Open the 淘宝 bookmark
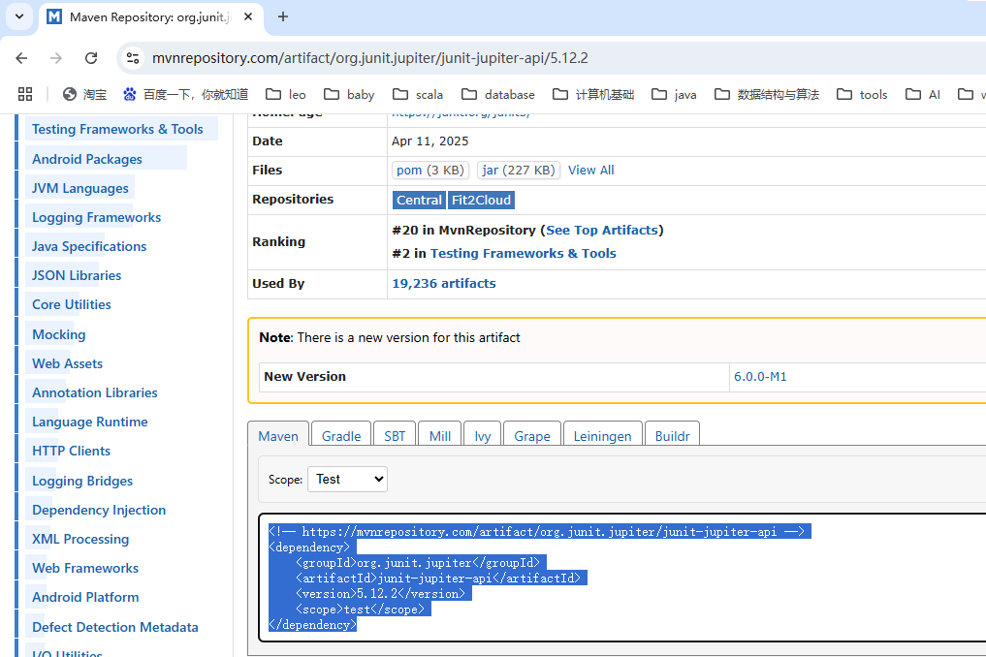 click(x=85, y=94)
